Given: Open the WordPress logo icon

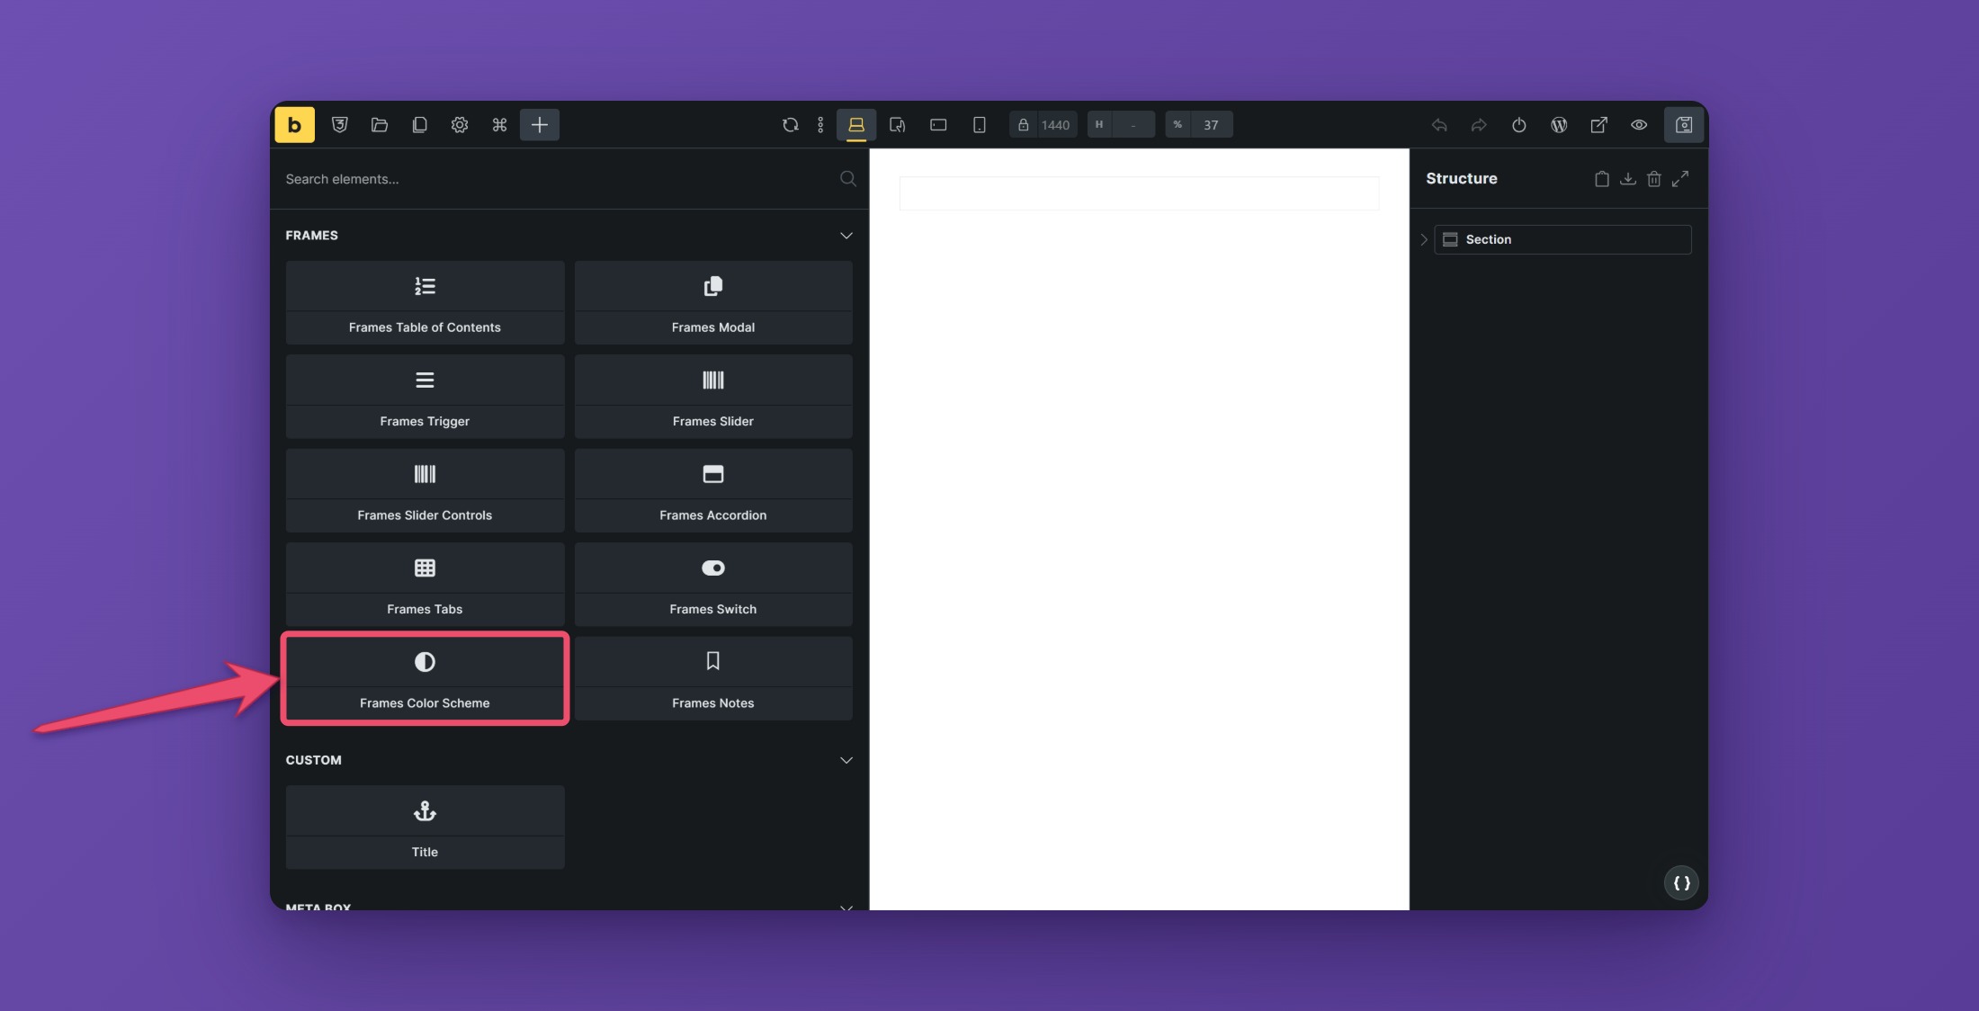Looking at the screenshot, I should tap(1559, 125).
